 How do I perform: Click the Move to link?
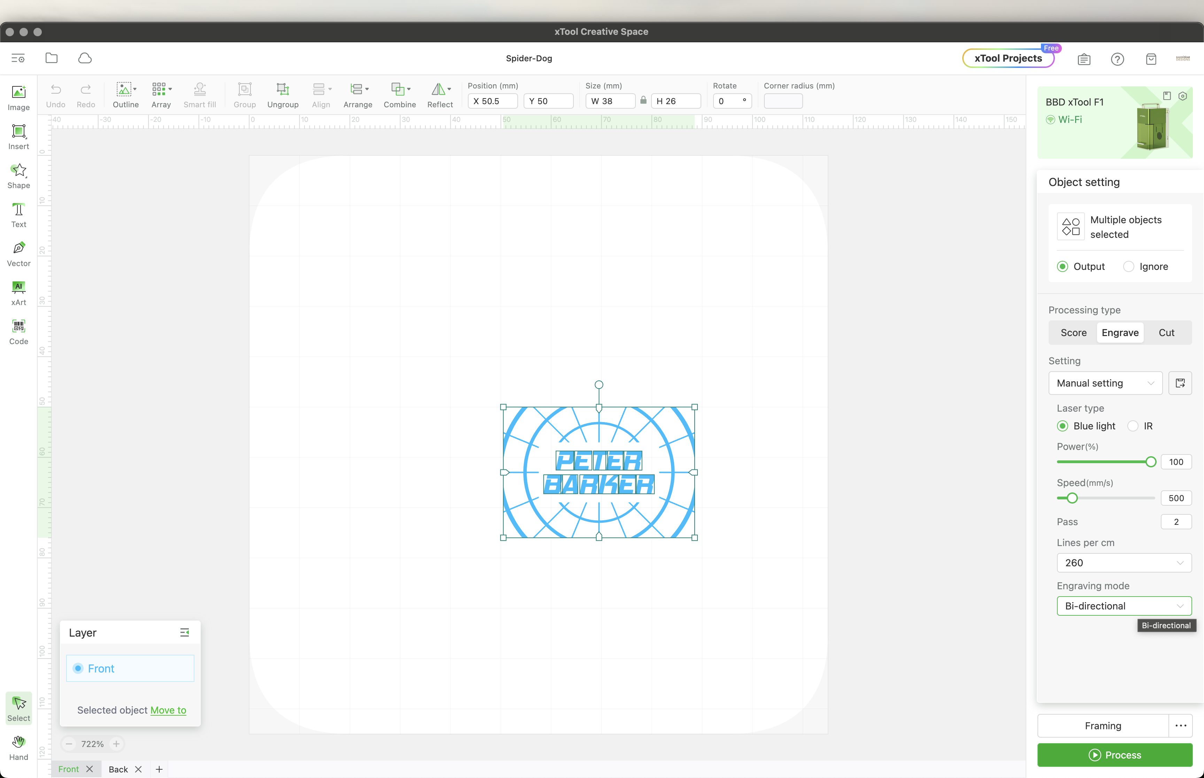click(x=168, y=710)
